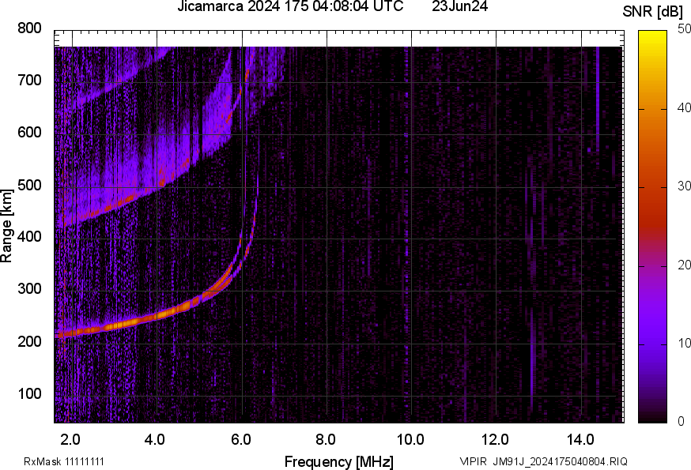
Task: Click frequency tick label '4.0'
Action: [x=155, y=440]
